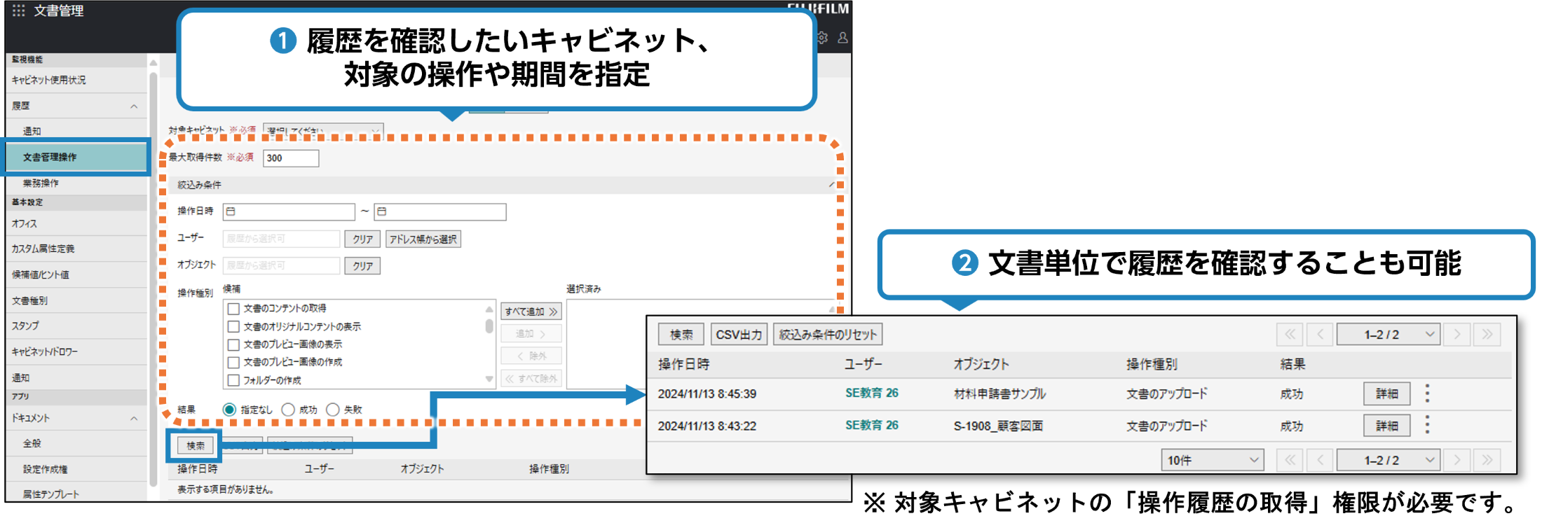Focus the 最大取得件数 field showing 300
The width and height of the screenshot is (1542, 530).
(291, 158)
